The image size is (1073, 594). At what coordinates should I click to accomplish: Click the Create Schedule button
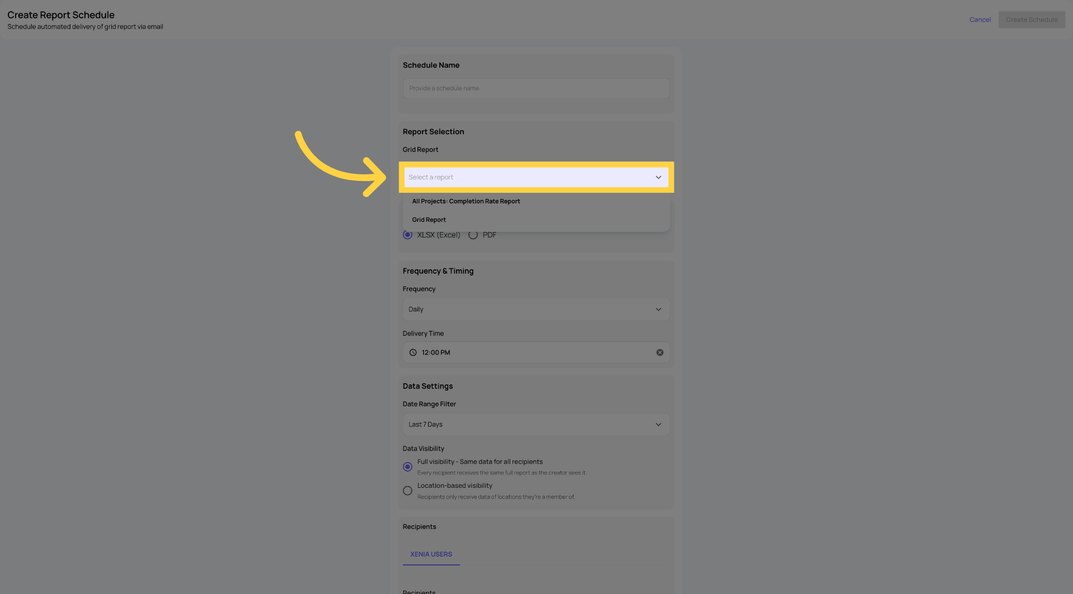[1032, 20]
